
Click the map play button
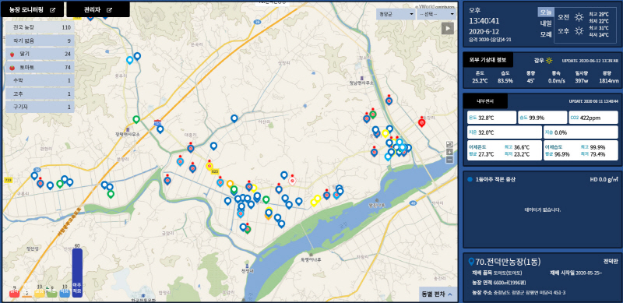click(x=448, y=28)
